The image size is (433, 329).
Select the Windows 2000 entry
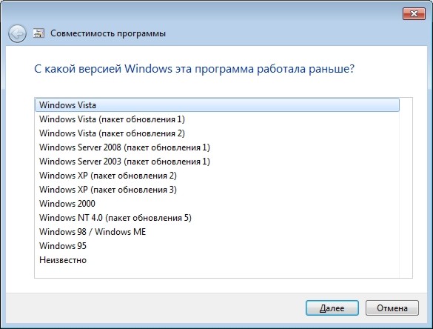point(217,204)
